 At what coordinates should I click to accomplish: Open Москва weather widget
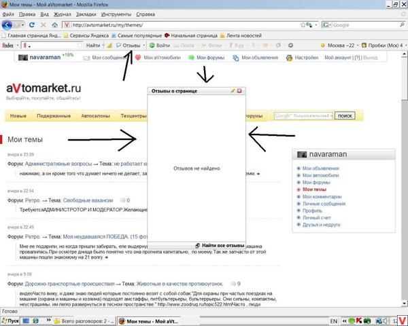337,46
